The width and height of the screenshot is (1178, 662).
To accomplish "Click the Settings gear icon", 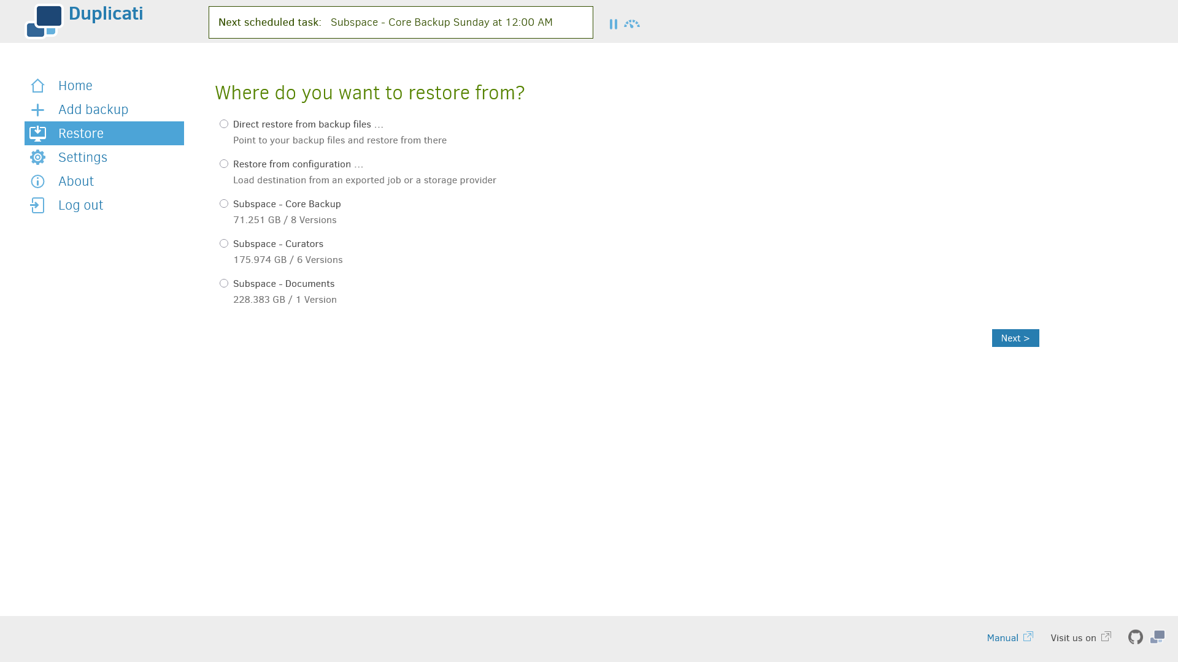I will click(x=38, y=158).
